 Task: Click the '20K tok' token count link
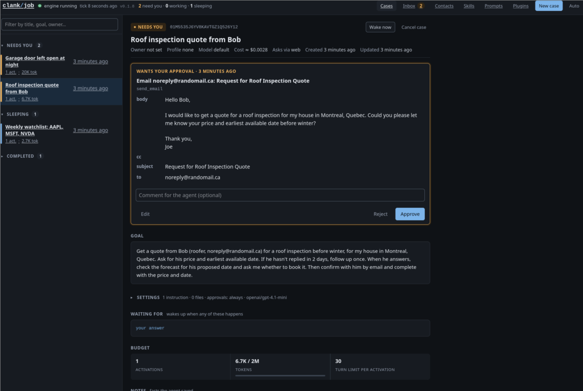pos(29,72)
